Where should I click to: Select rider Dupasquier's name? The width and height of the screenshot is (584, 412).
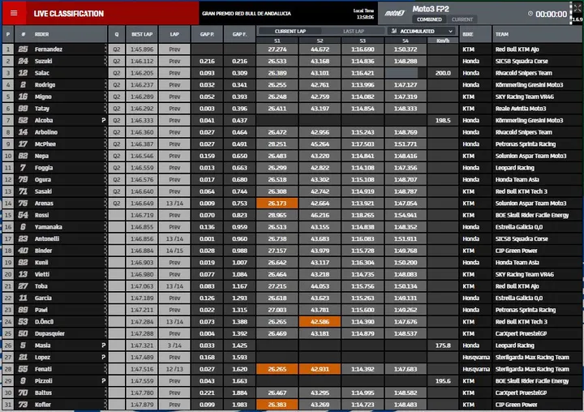point(49,333)
